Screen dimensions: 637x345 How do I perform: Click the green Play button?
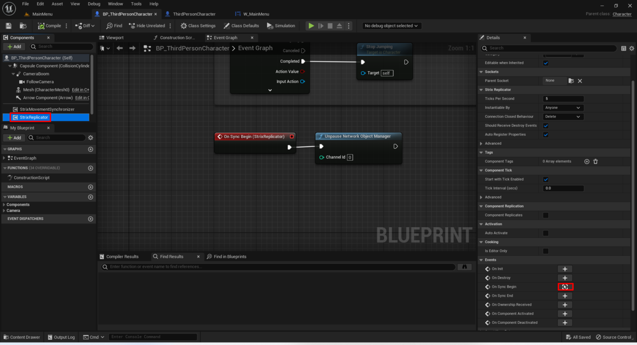(311, 25)
